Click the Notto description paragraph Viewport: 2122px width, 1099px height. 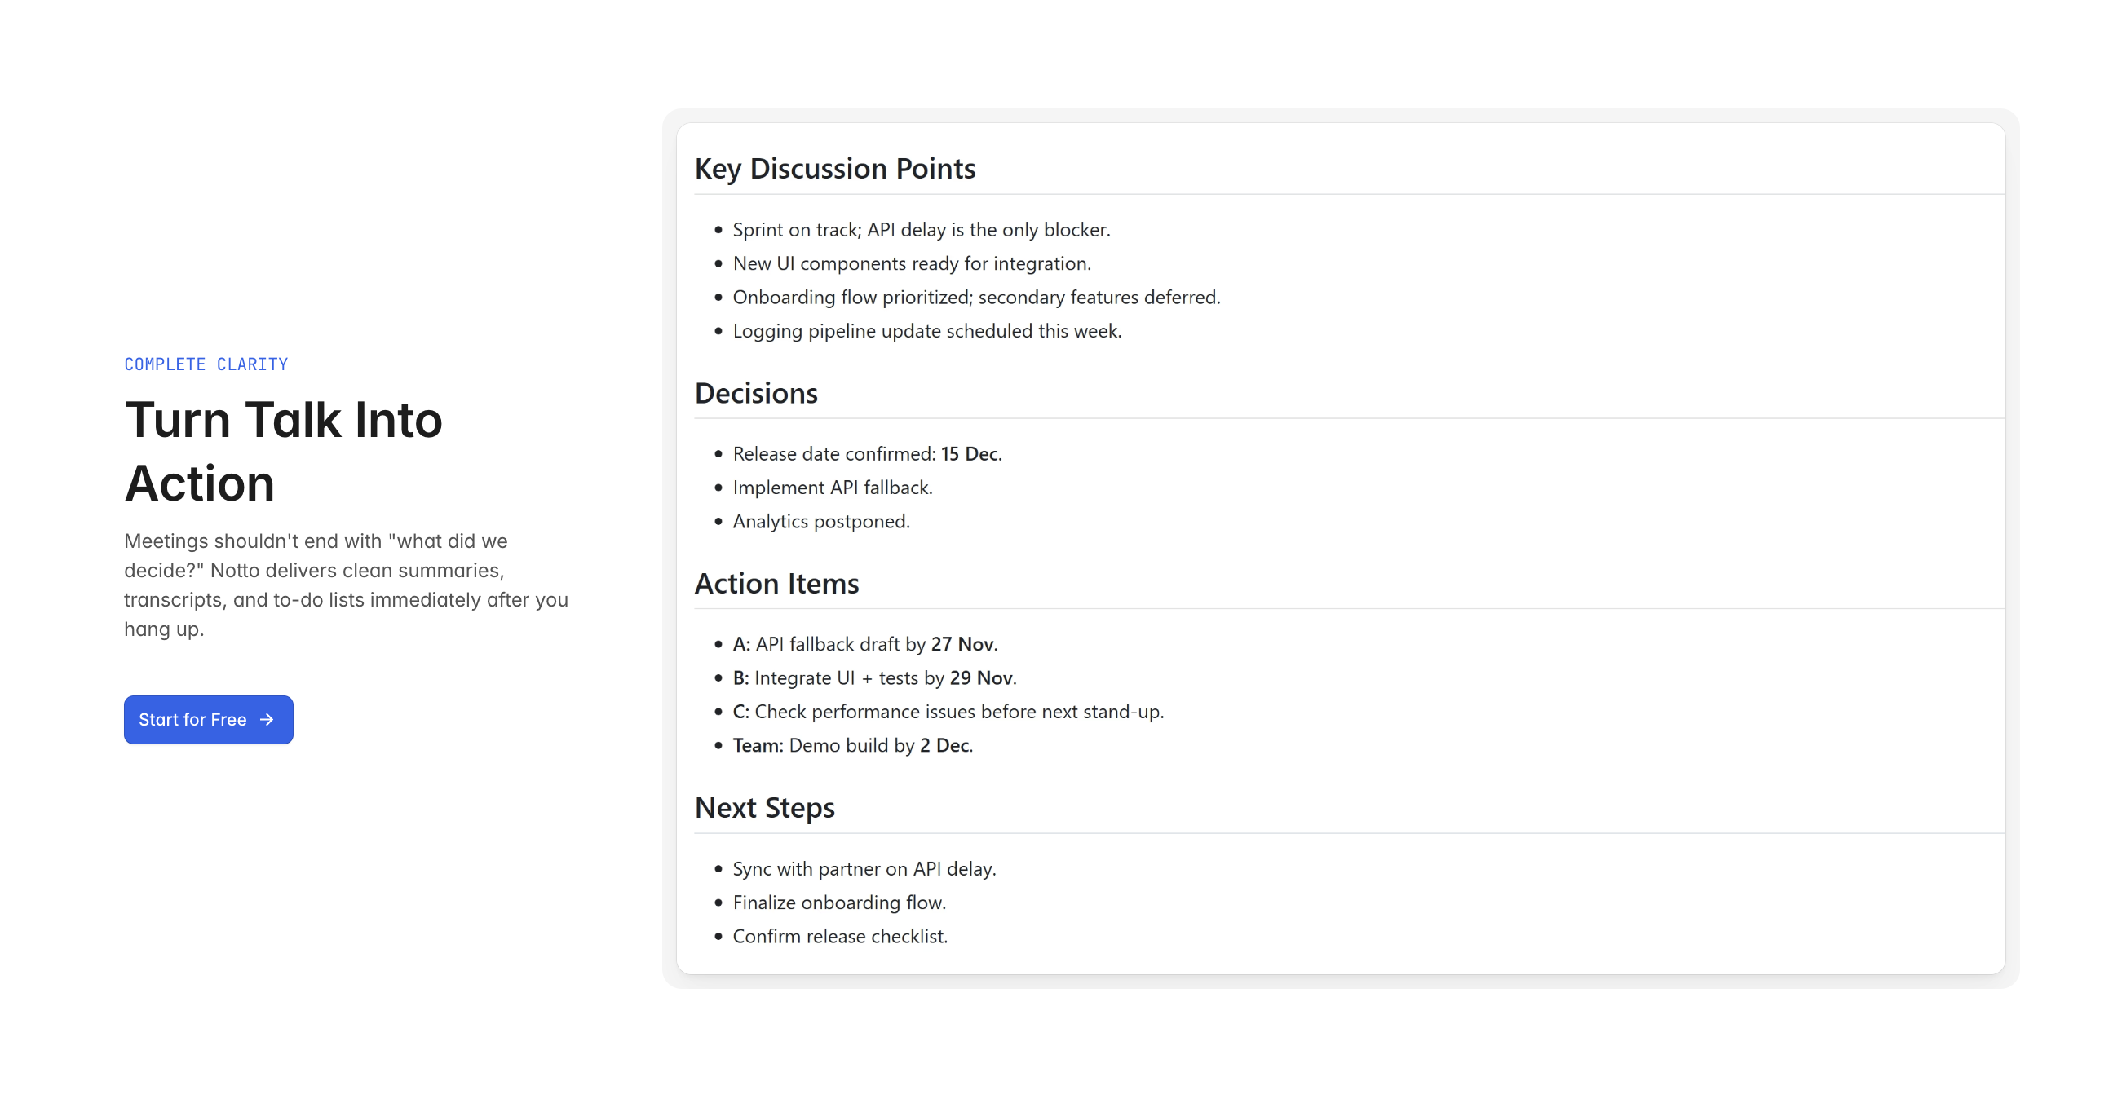coord(346,585)
